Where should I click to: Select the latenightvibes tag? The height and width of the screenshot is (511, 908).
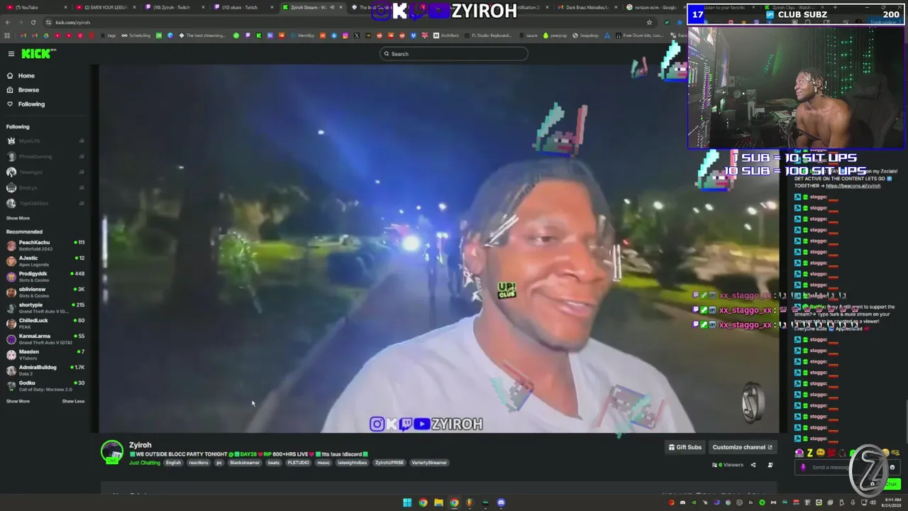pos(353,463)
